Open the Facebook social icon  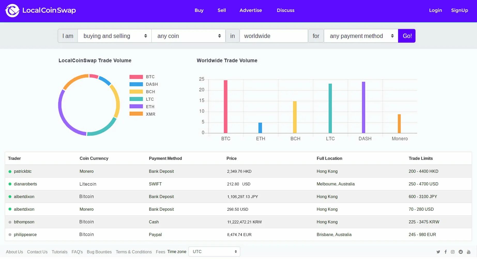click(445, 252)
